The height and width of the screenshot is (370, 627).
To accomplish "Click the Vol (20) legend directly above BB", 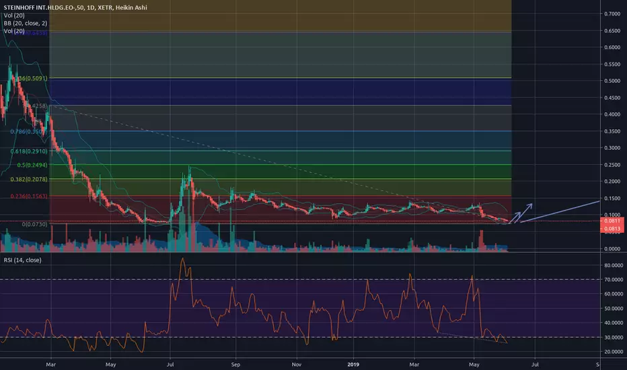I will [x=14, y=15].
